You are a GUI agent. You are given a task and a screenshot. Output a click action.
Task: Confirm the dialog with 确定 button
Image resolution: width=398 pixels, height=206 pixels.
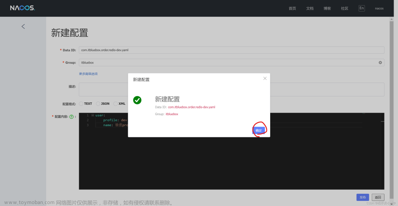coord(259,130)
